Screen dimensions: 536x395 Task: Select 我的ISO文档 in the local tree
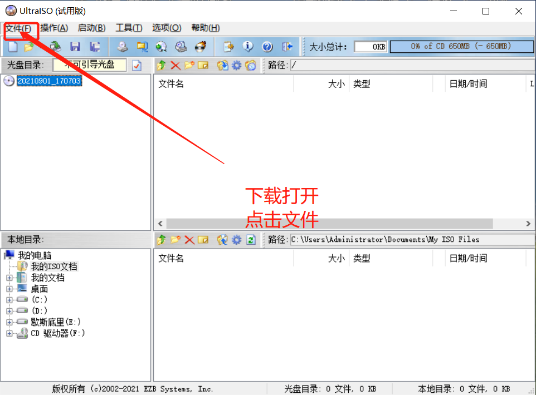[54, 266]
